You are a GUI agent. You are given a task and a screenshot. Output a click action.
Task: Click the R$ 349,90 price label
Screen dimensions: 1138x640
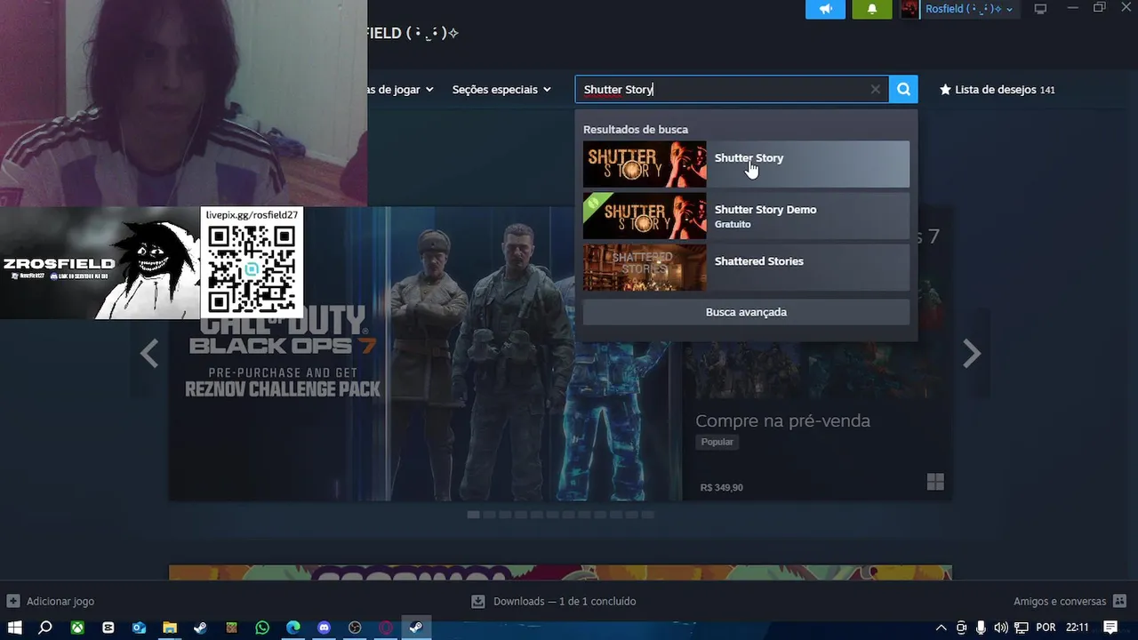pyautogui.click(x=722, y=487)
